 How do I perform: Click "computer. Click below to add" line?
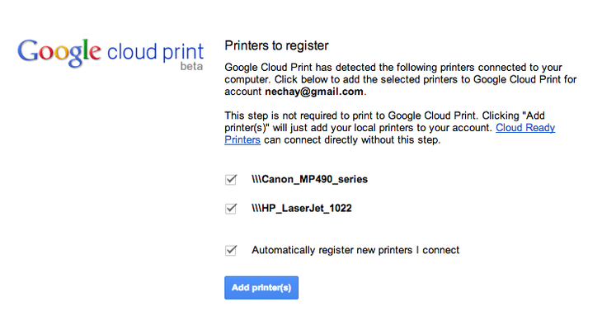[x=292, y=79]
